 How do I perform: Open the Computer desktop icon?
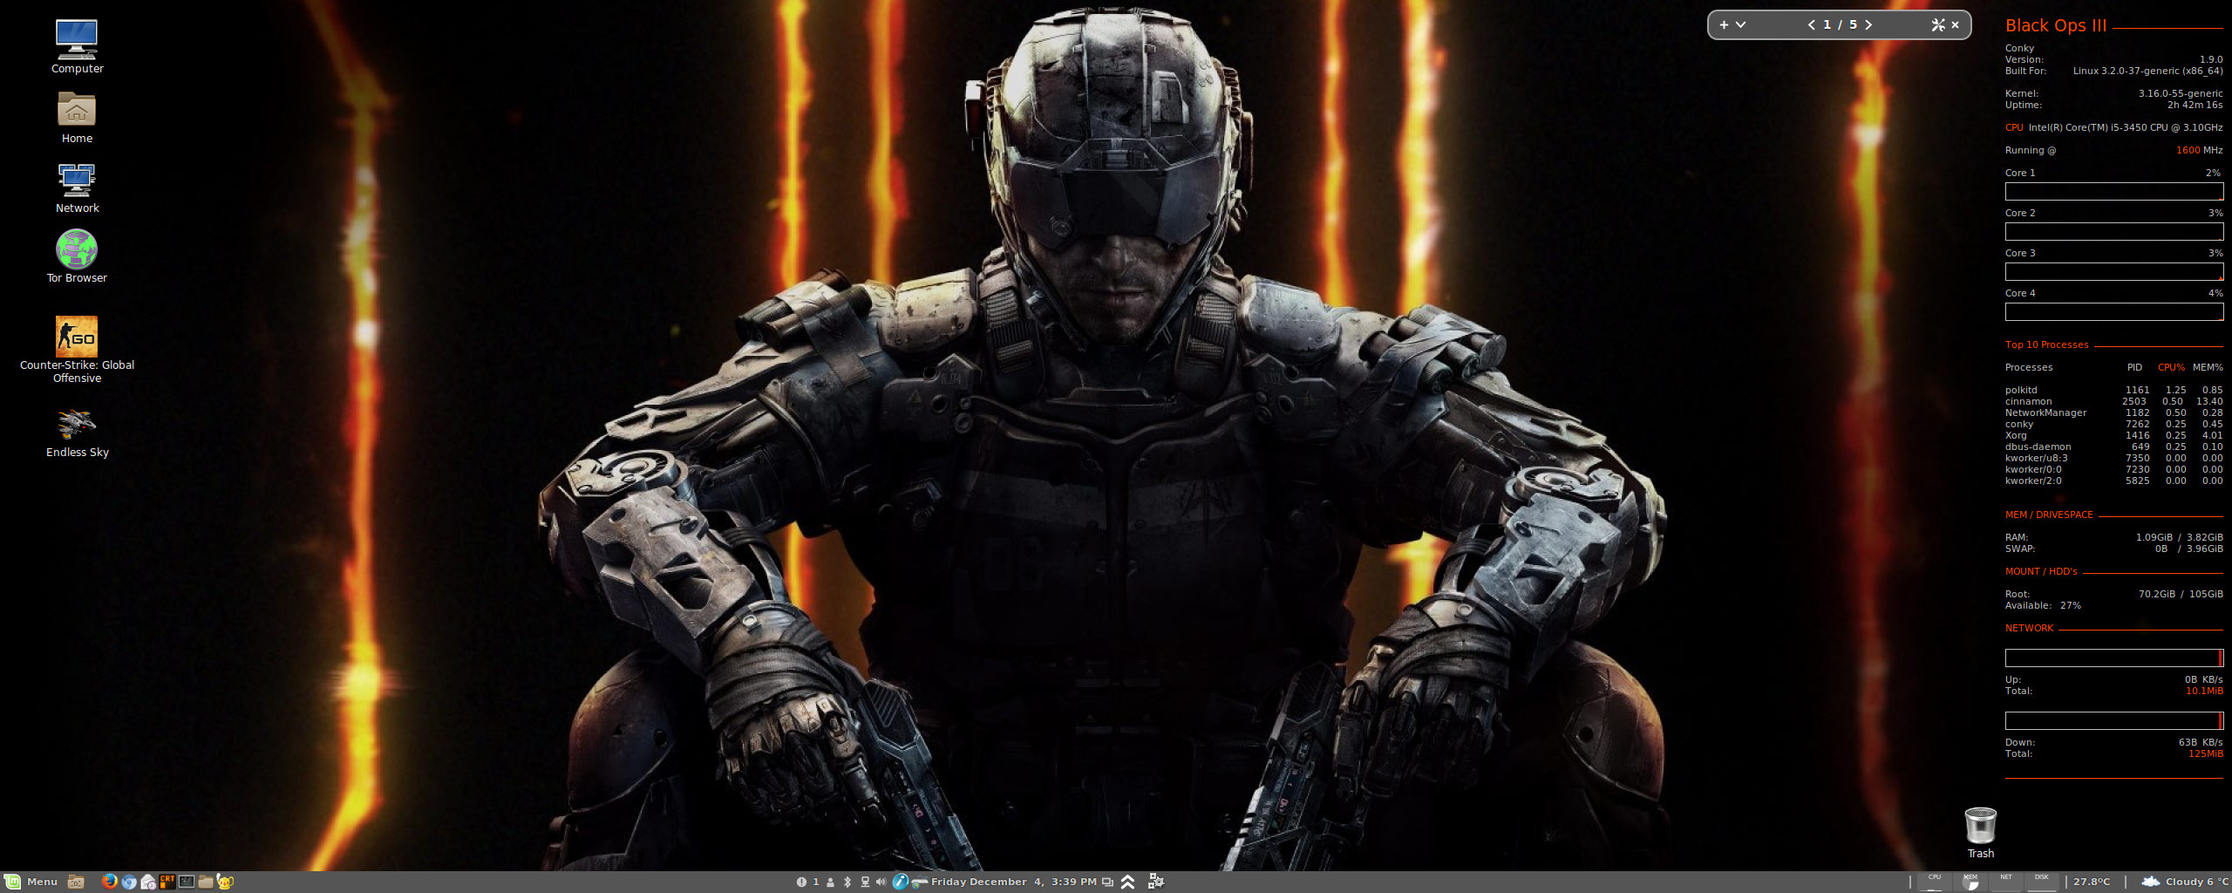coord(77,46)
